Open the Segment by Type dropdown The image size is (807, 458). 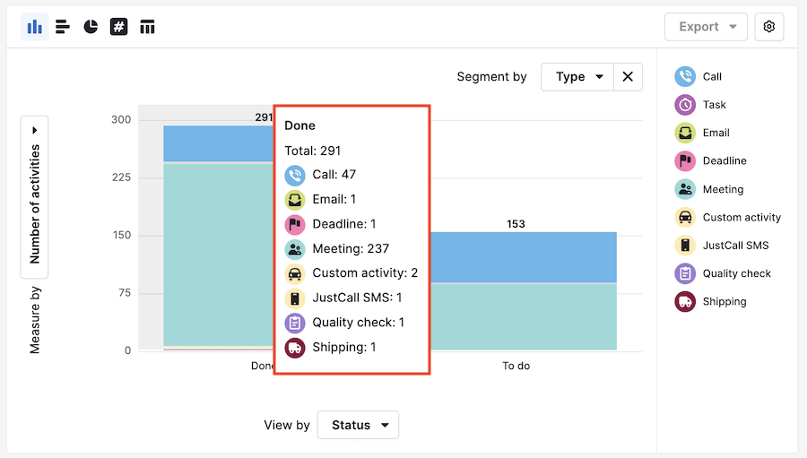(577, 77)
